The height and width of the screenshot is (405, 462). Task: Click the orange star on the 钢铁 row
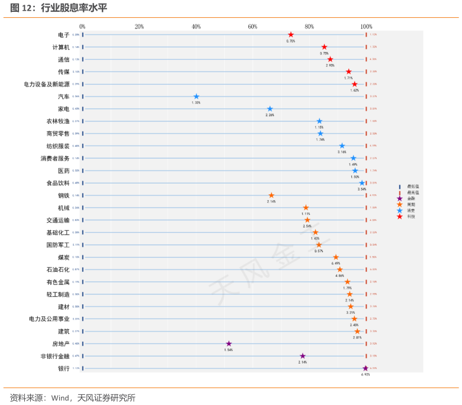pos(272,195)
